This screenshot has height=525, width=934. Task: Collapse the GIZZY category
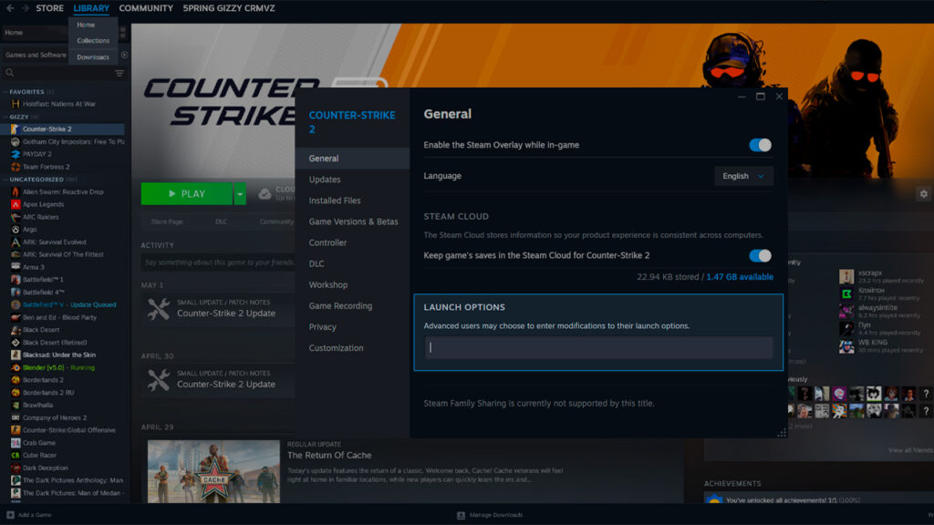[x=19, y=117]
